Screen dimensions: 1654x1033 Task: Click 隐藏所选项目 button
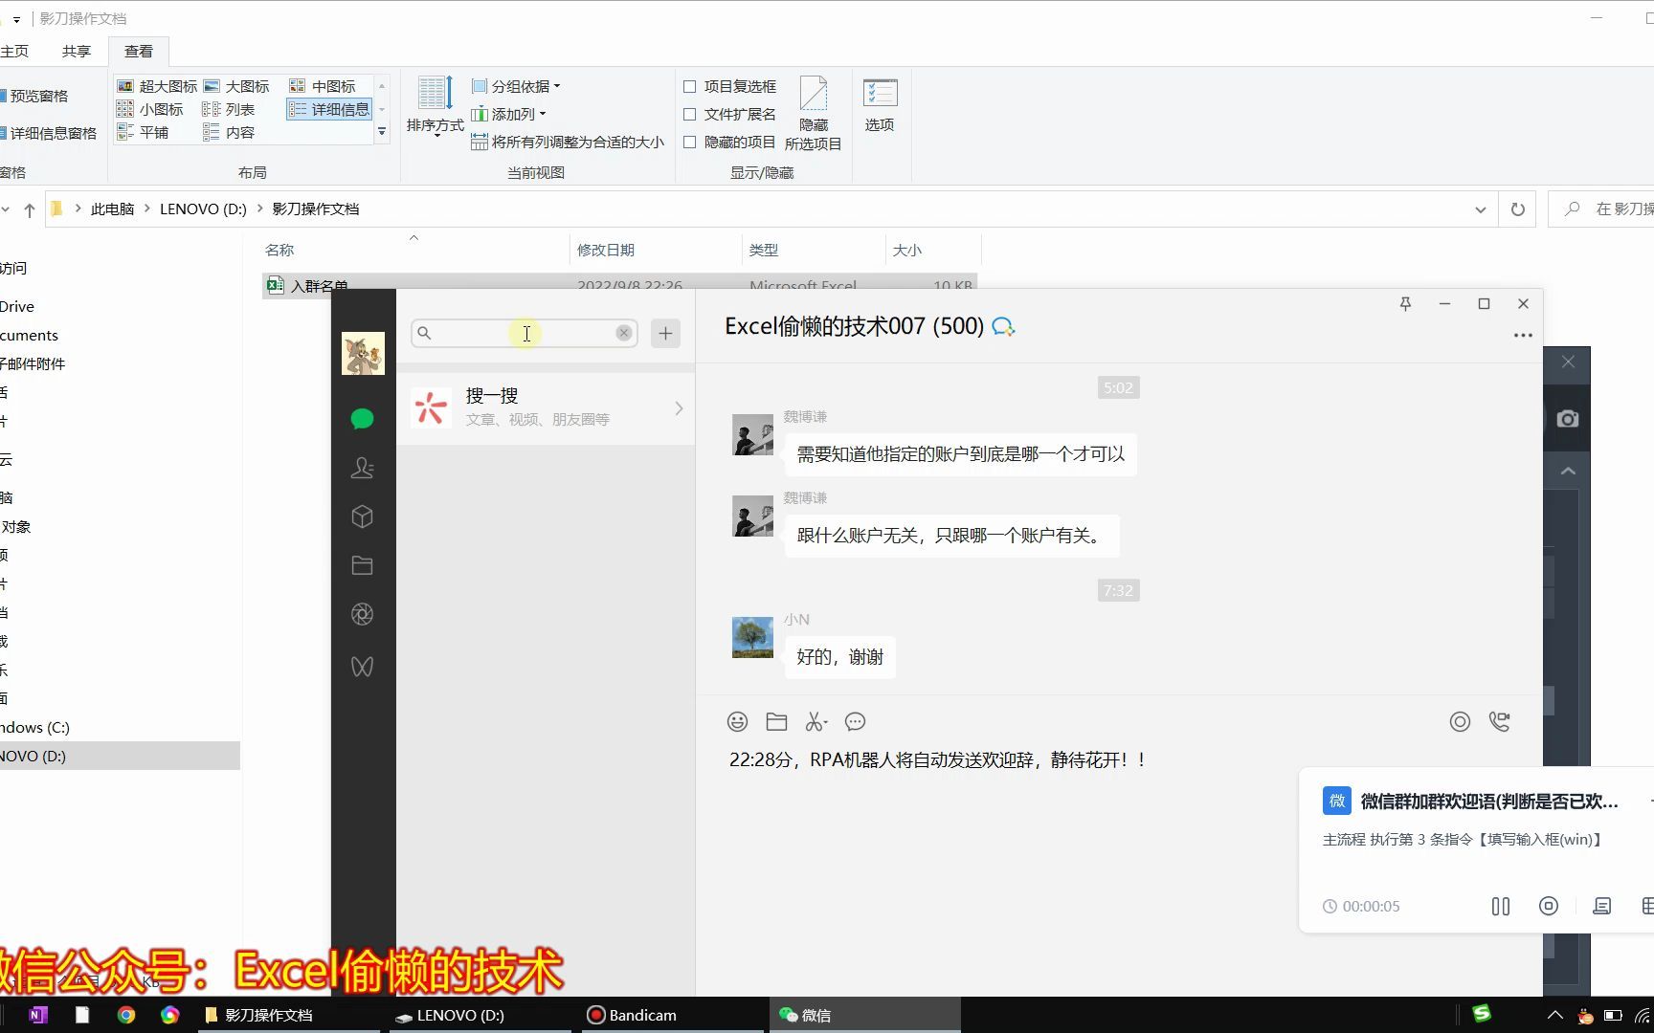coord(813,113)
